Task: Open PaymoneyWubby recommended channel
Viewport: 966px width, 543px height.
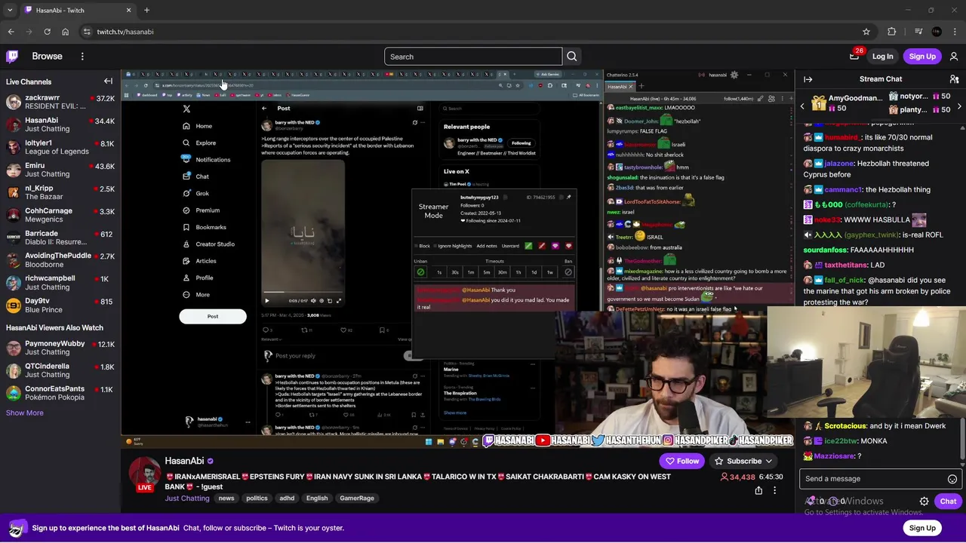Action: pyautogui.click(x=60, y=348)
